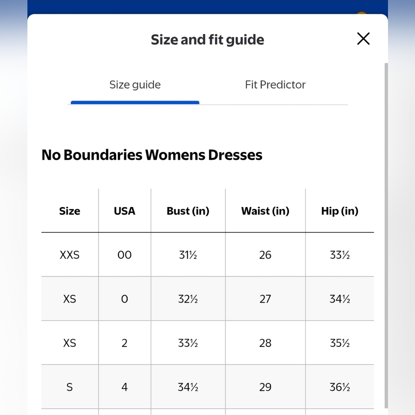Click the waist value 29 cell
The height and width of the screenshot is (415, 415).
click(265, 387)
